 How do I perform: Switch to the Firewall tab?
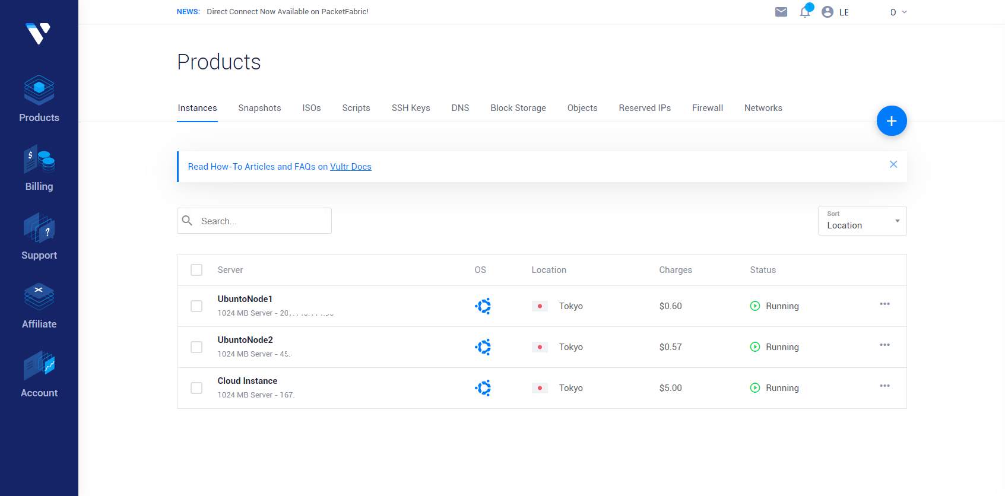tap(708, 108)
